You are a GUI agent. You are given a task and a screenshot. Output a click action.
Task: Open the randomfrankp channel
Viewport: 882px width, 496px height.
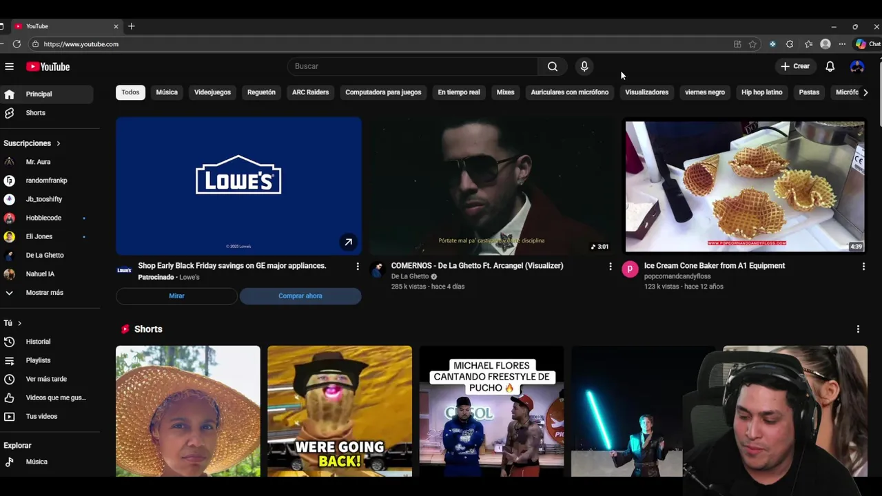click(46, 180)
